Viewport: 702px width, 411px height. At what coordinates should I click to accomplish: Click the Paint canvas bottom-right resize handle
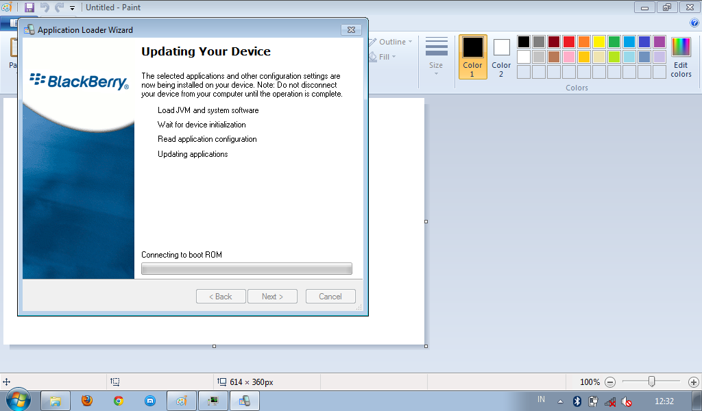pos(426,346)
